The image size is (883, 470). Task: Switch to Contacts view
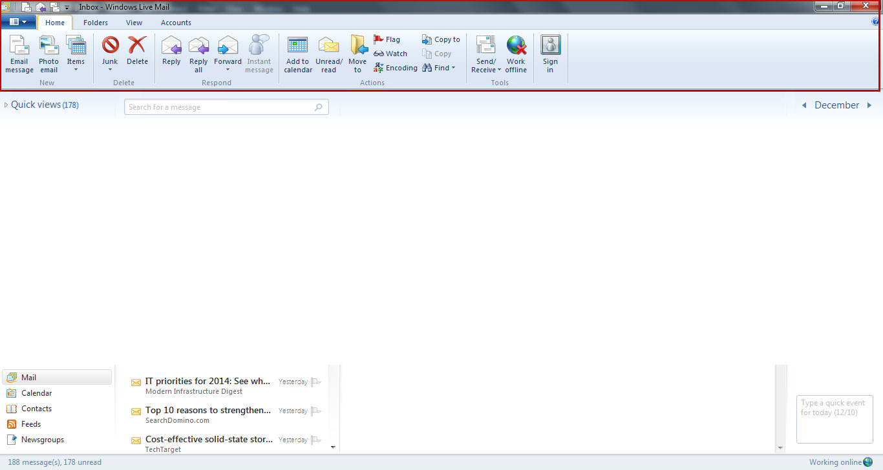pos(36,408)
